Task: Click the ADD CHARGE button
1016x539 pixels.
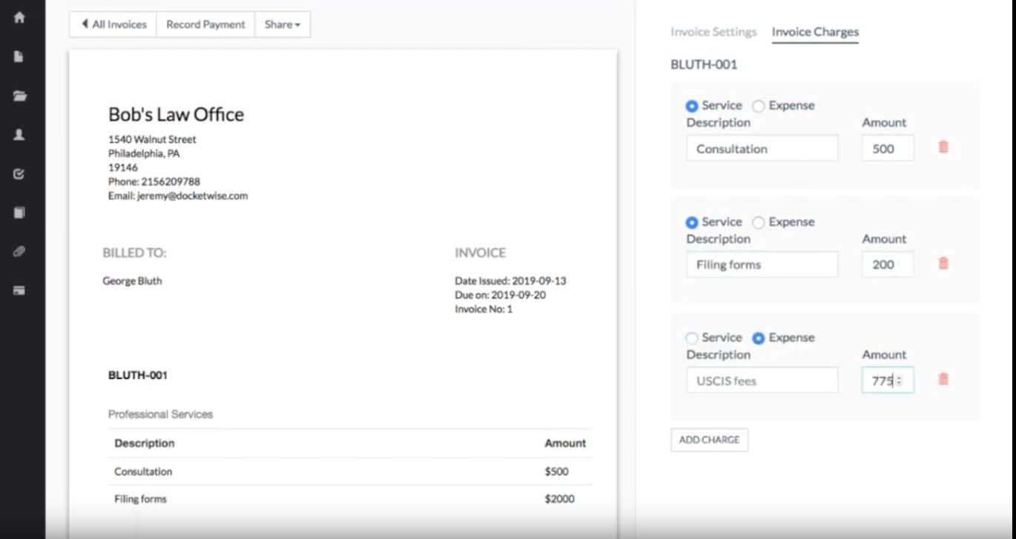Action: pyautogui.click(x=709, y=439)
